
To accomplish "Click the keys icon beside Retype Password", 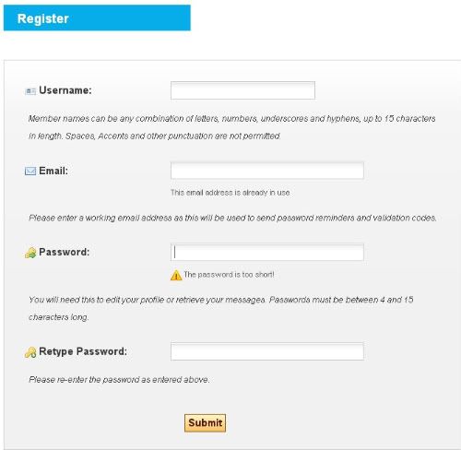I will tap(30, 352).
